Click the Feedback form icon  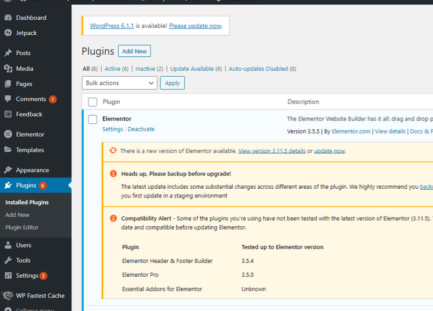(x=8, y=114)
